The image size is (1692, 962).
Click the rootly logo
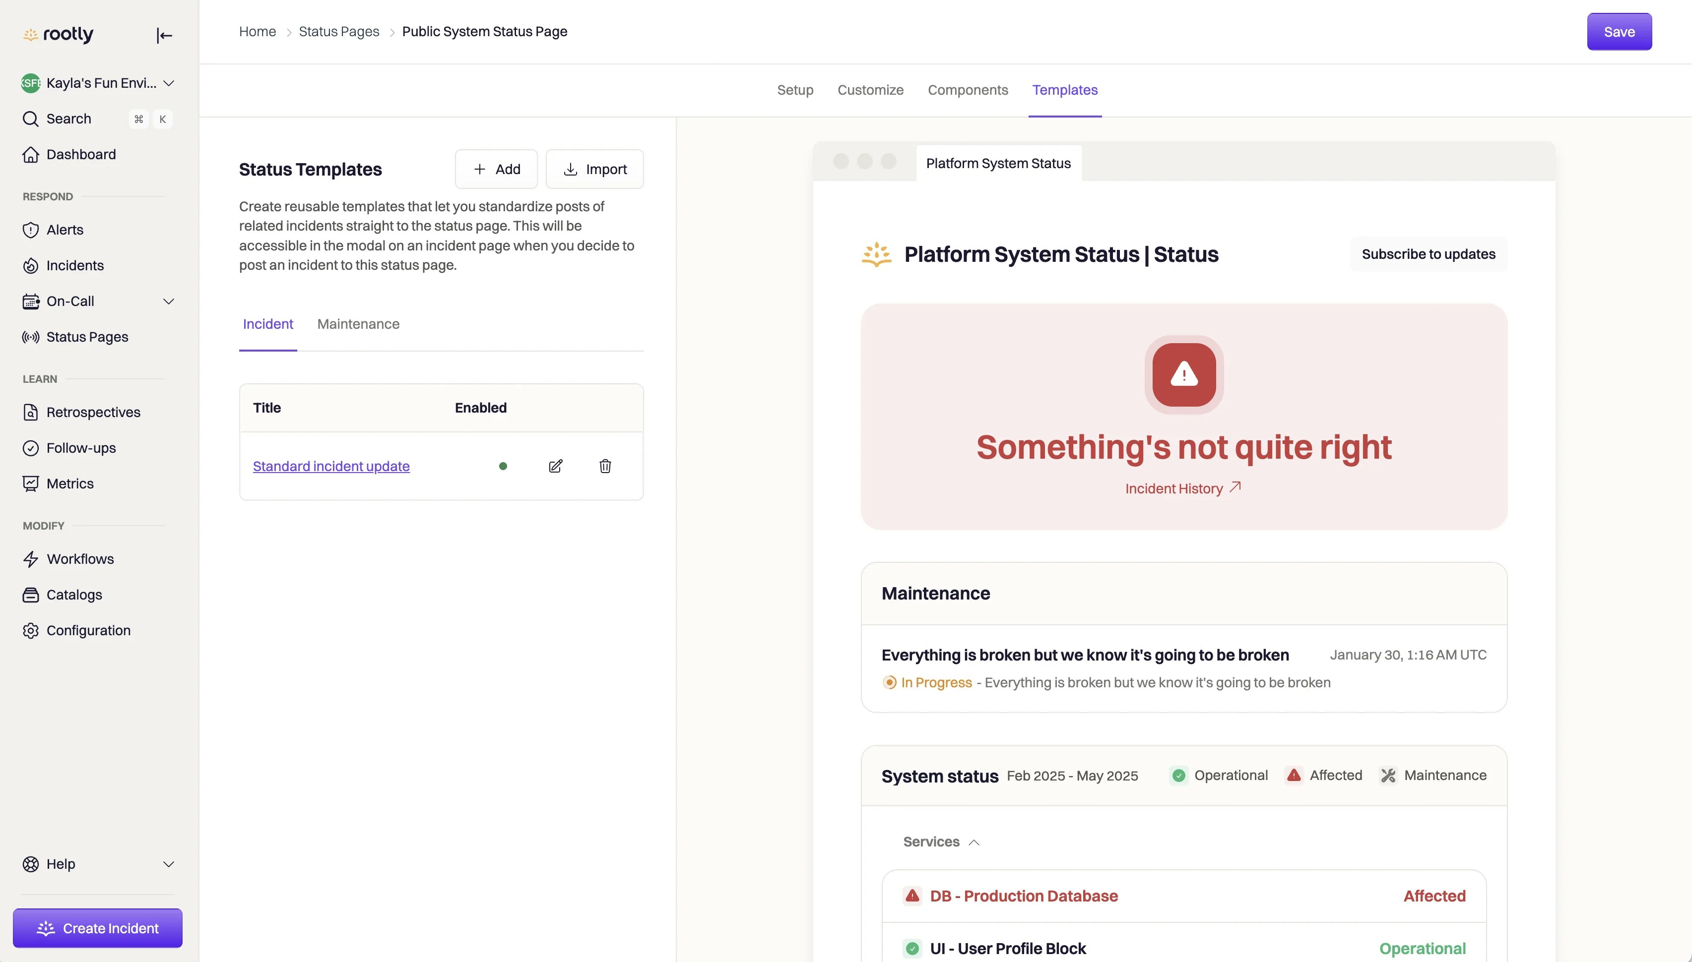pyautogui.click(x=58, y=34)
